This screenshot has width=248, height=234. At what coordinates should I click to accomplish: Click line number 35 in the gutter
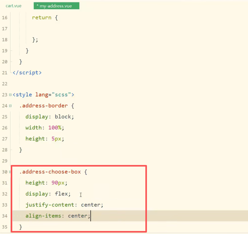(5, 227)
